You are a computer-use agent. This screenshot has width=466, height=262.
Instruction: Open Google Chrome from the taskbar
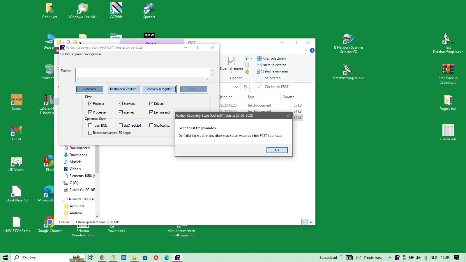click(x=102, y=258)
